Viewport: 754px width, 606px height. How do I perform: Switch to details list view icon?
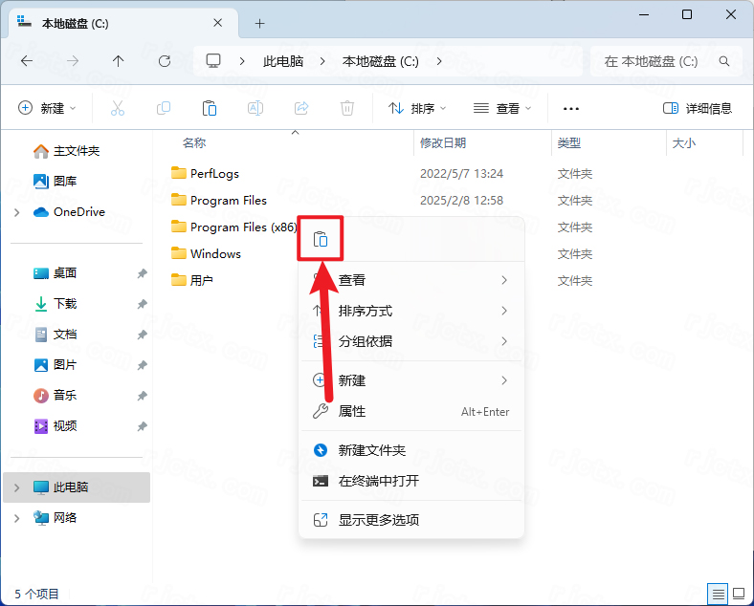[718, 594]
